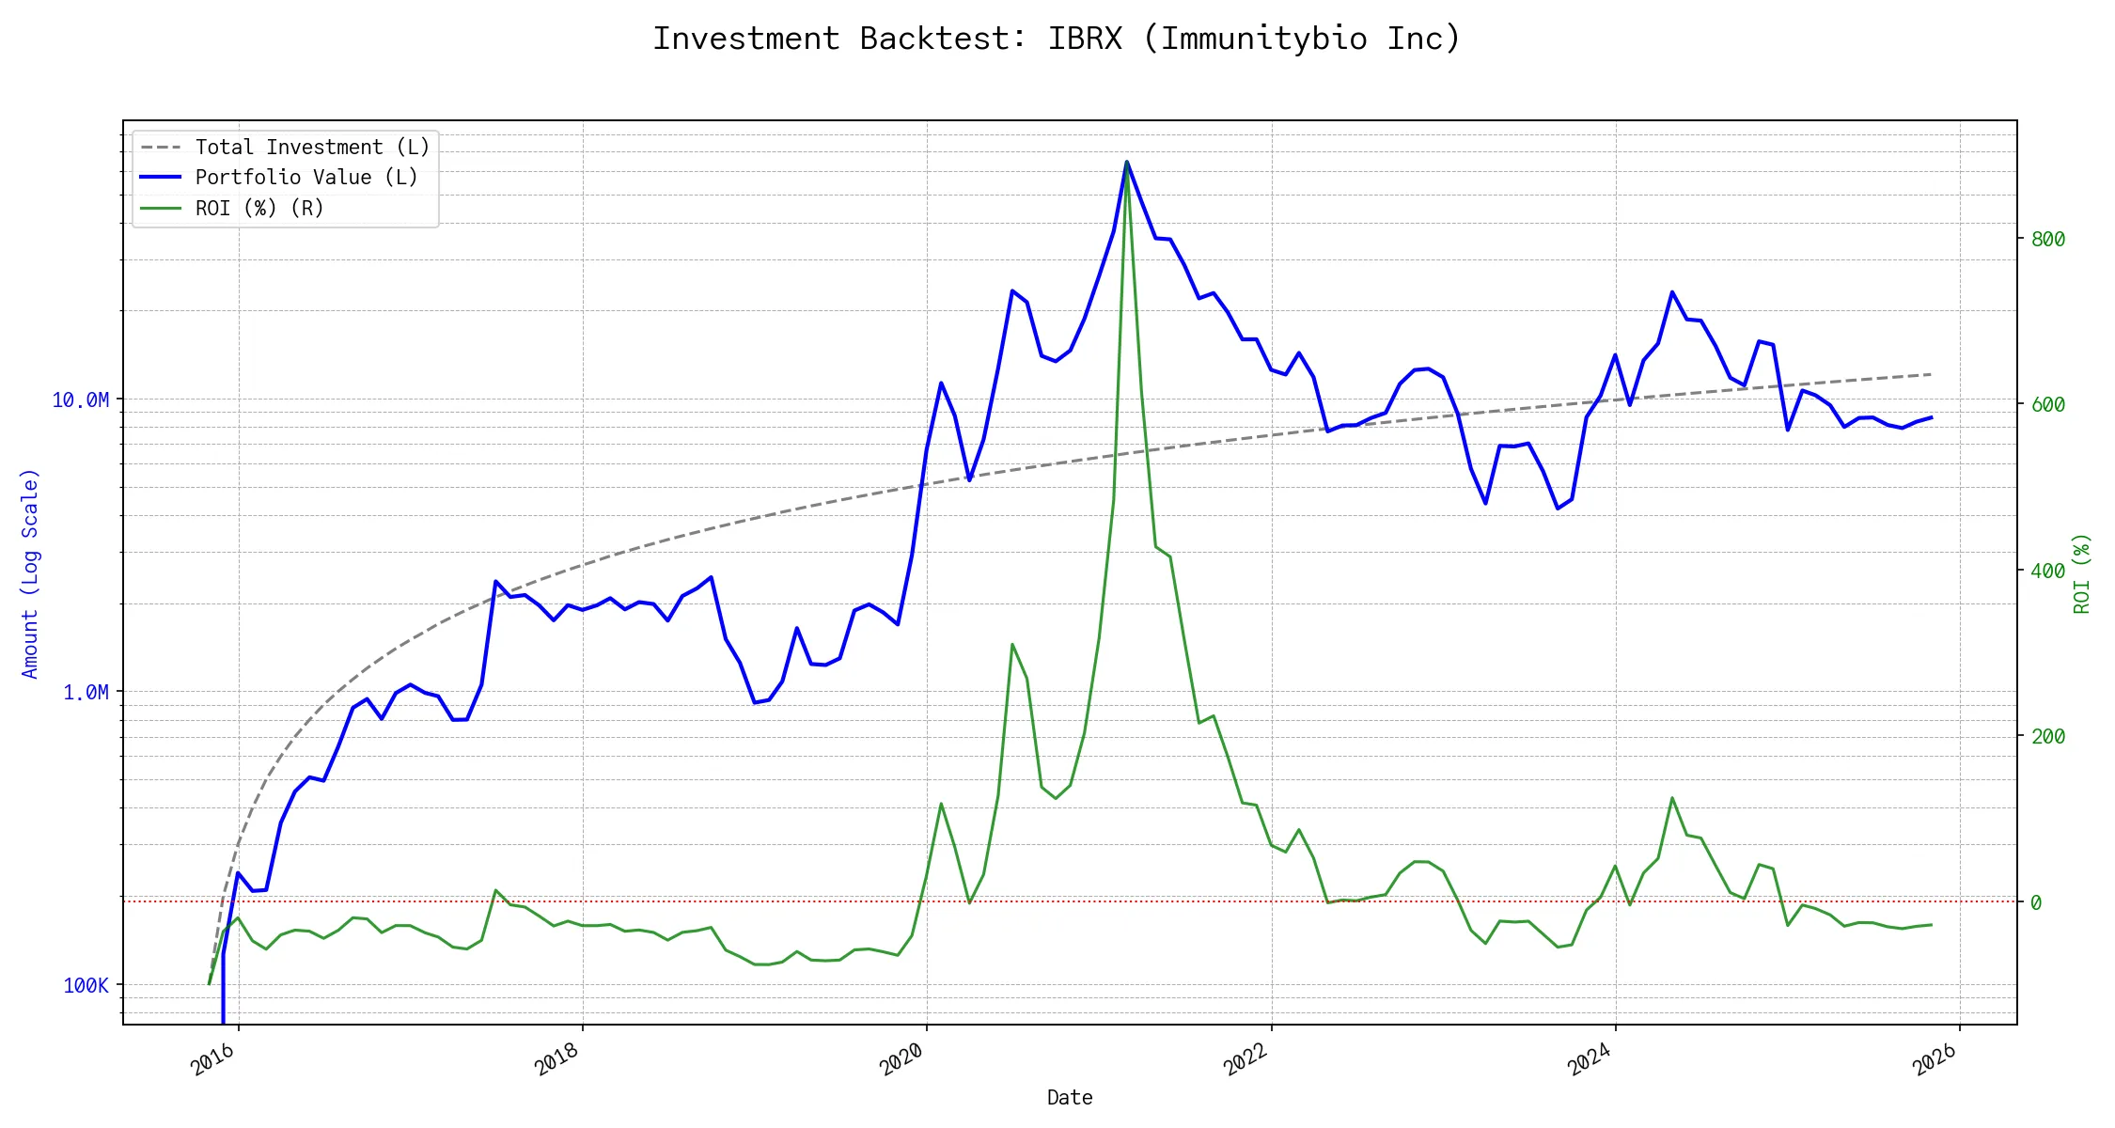The width and height of the screenshot is (2115, 1128).
Task: Click the 2024 date axis label
Action: pos(1590,1060)
